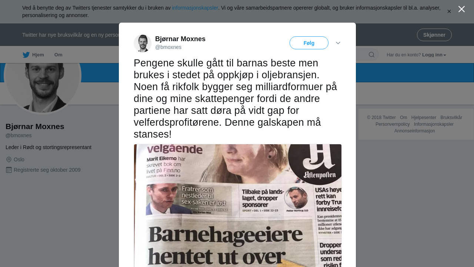Click the Twitter bird Hjem icon
Viewport: 474px width, 267px height.
click(26, 55)
